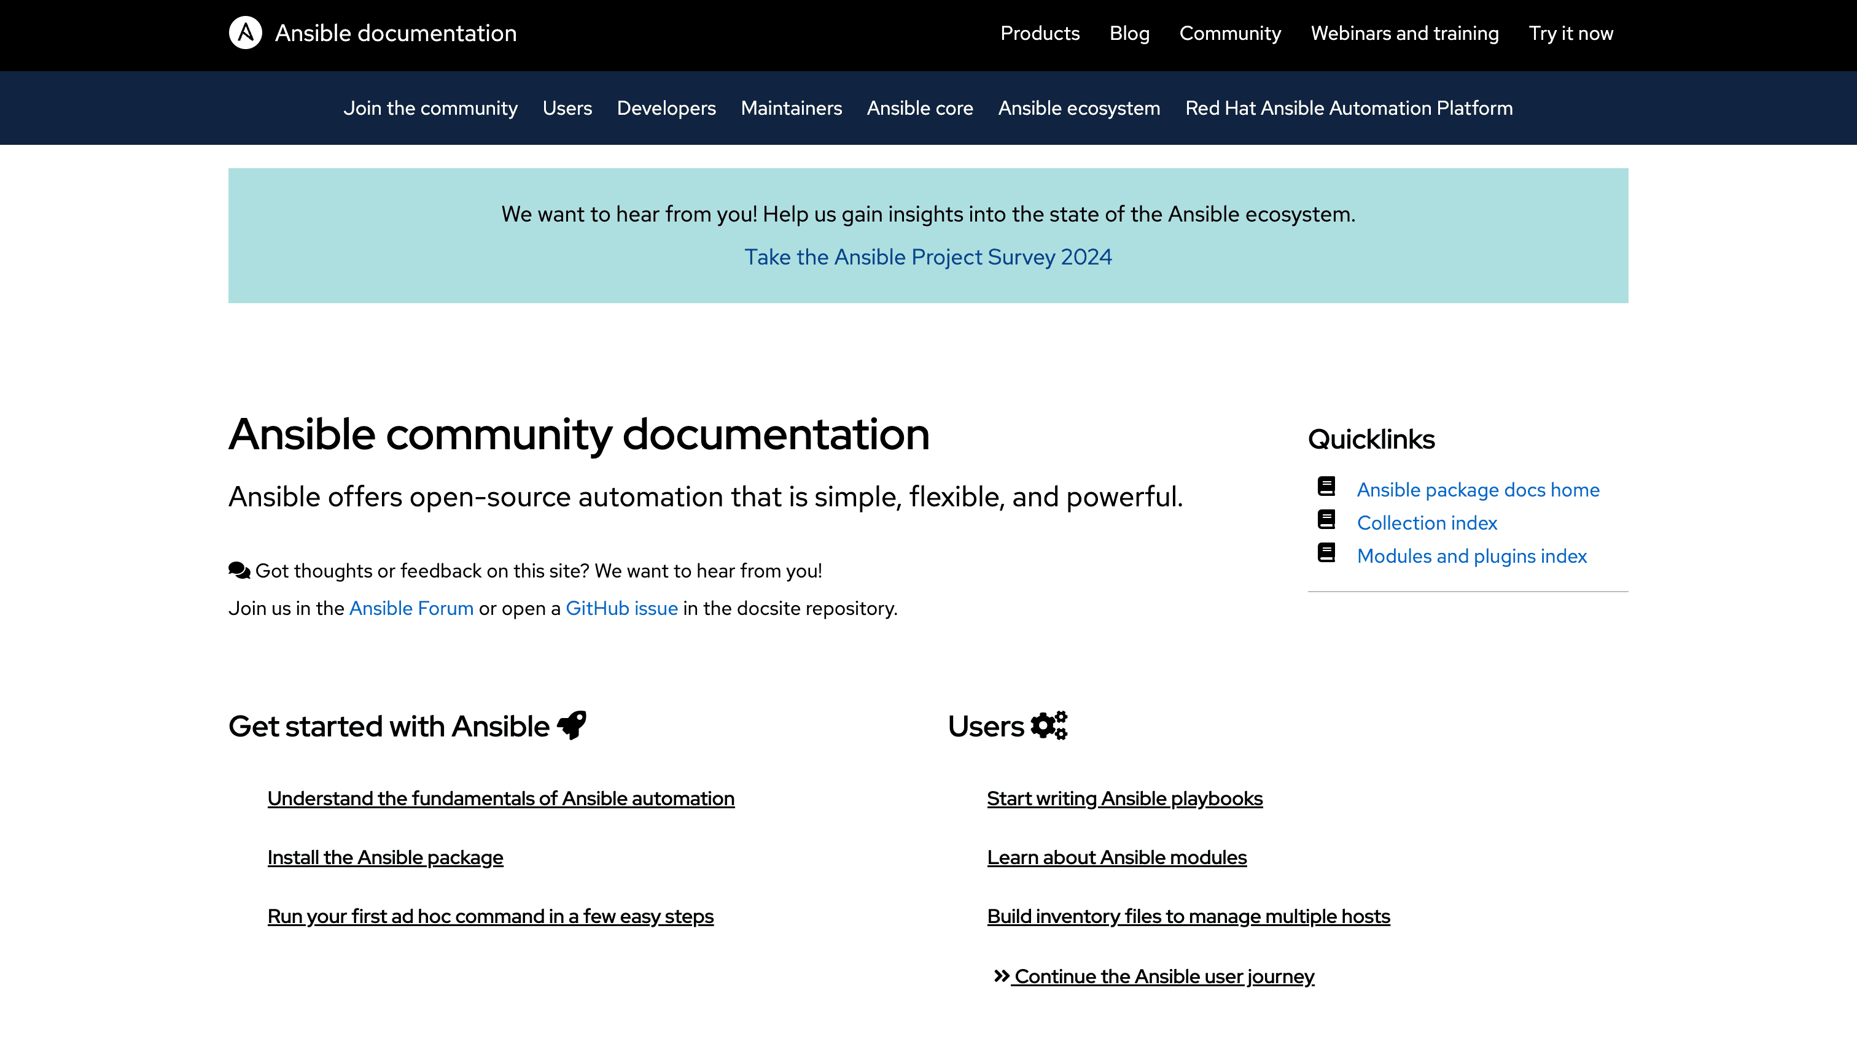Click the Ansible documentation home icon
The image size is (1857, 1047).
pos(246,32)
